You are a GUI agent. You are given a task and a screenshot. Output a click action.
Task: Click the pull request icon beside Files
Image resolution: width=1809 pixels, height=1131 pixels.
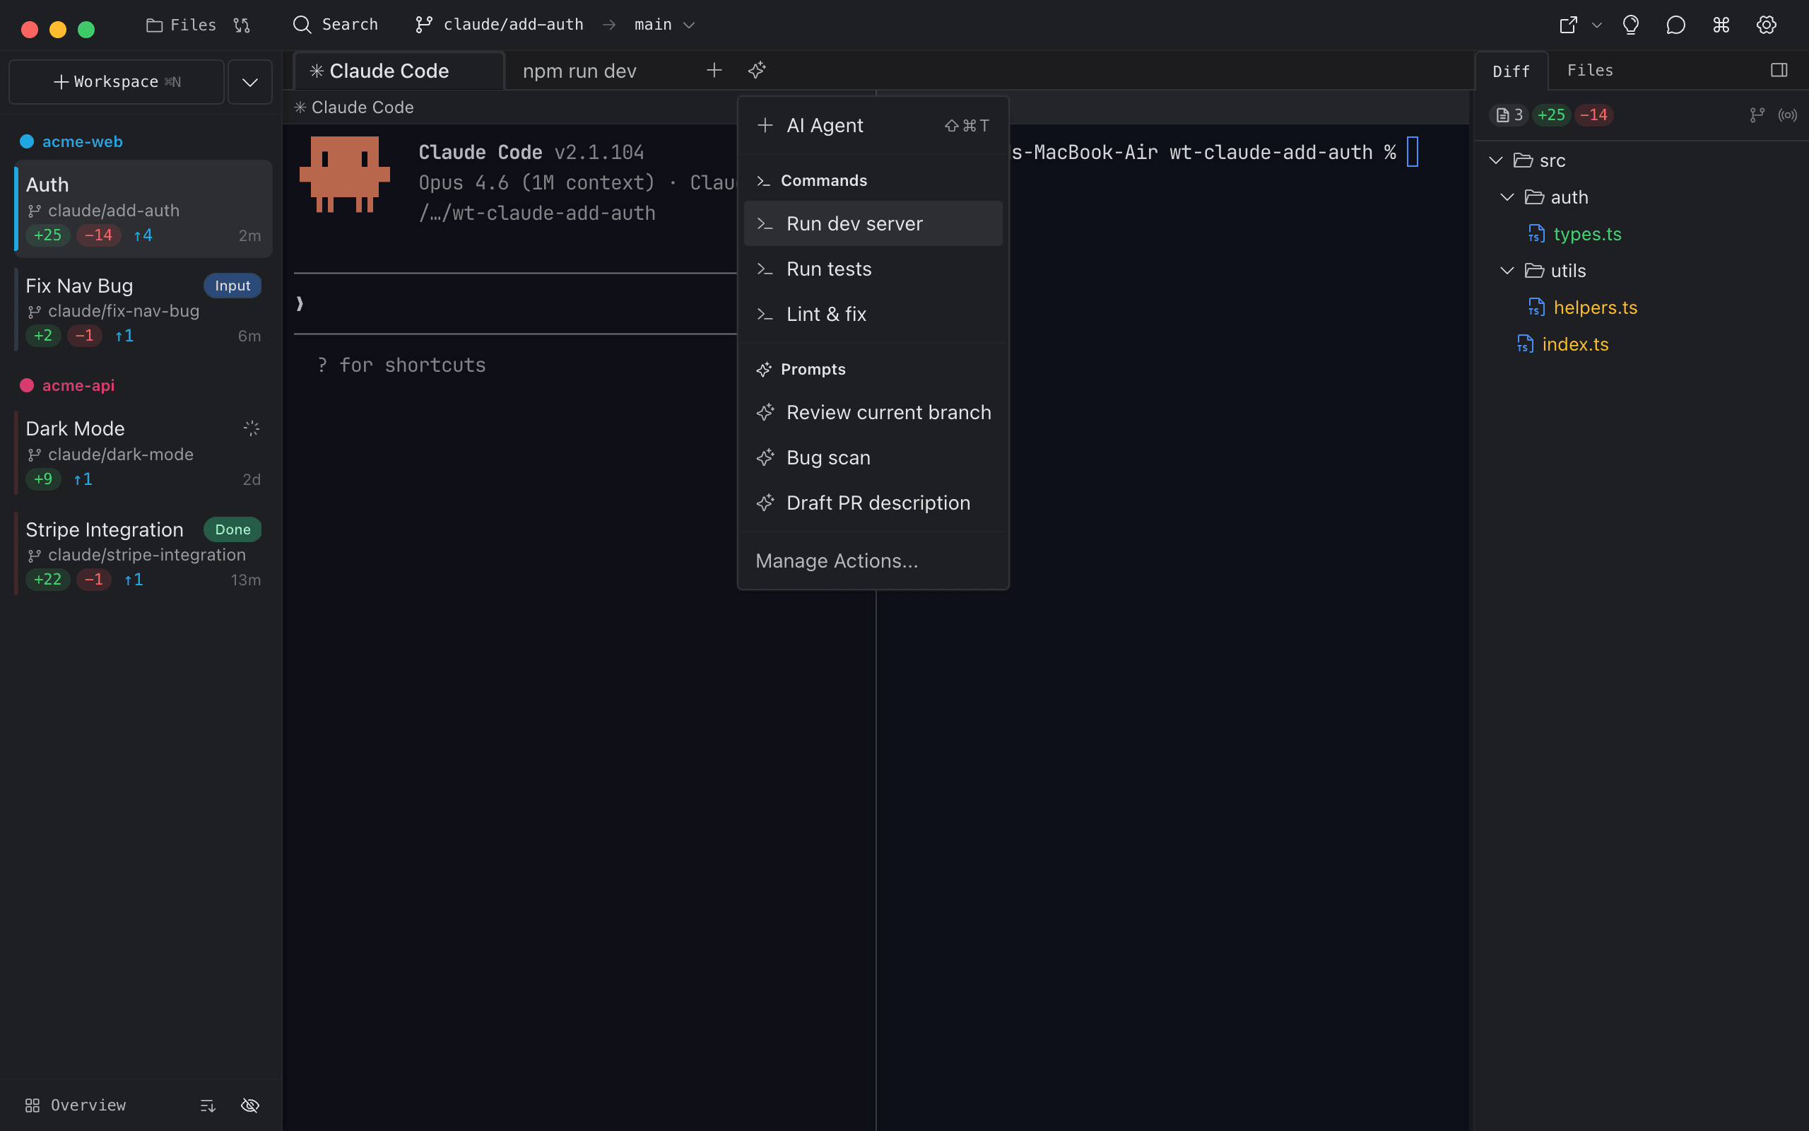pos(242,25)
